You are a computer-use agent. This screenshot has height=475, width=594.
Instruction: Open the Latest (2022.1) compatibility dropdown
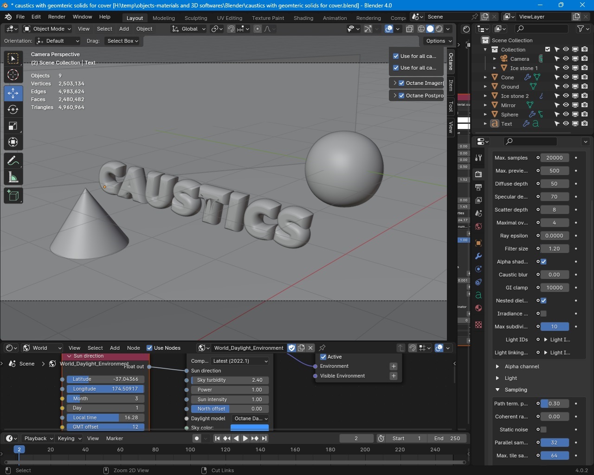pos(240,361)
